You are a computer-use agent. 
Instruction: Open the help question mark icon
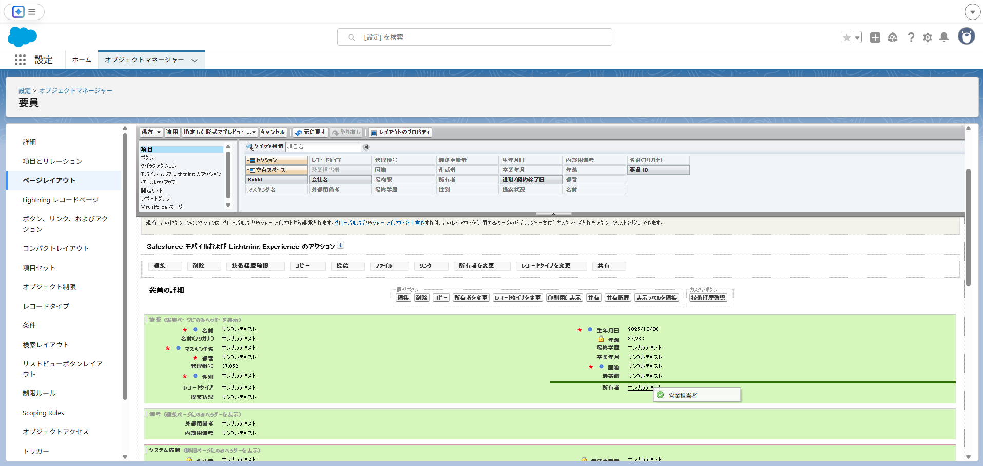point(911,38)
